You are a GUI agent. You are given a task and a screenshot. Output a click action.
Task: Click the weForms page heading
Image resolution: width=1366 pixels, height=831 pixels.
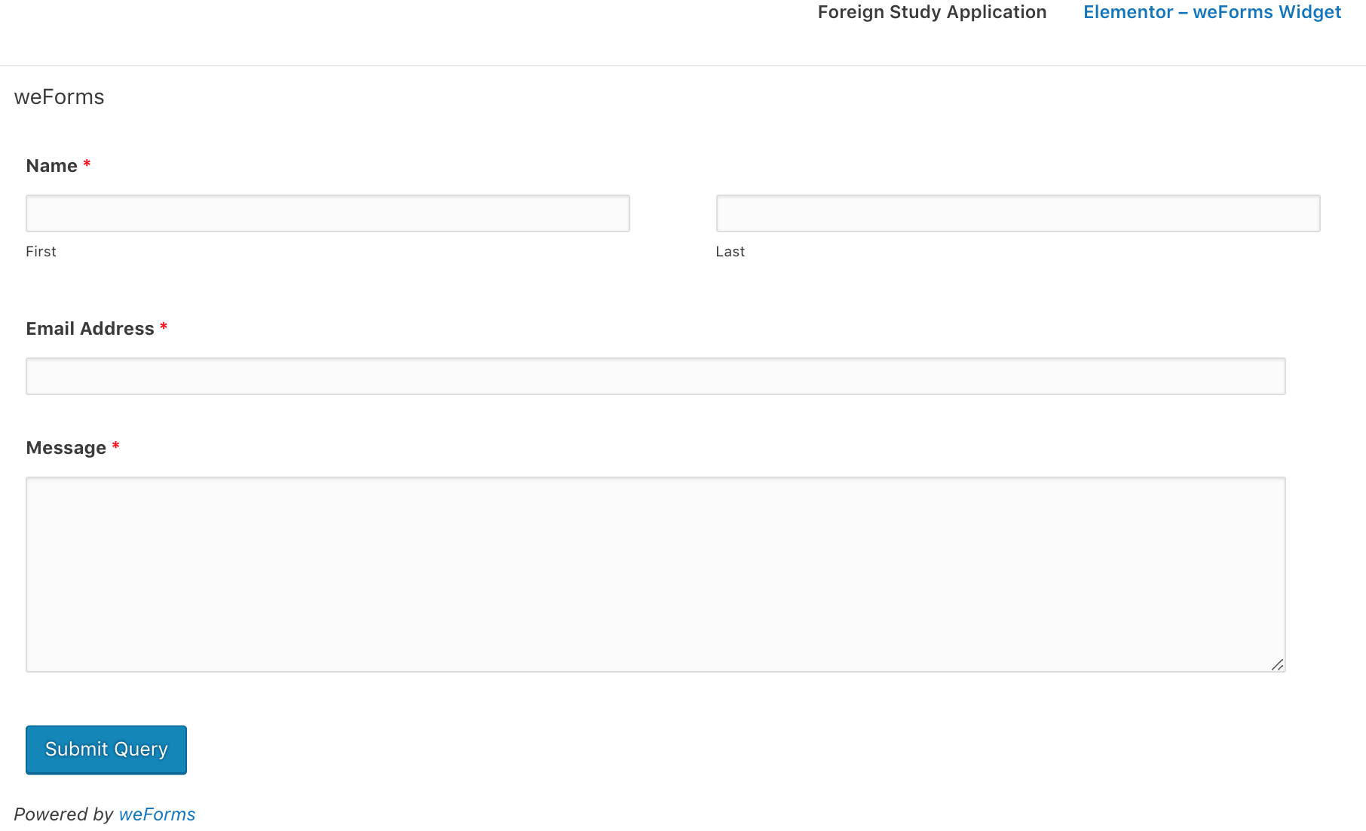pyautogui.click(x=59, y=97)
